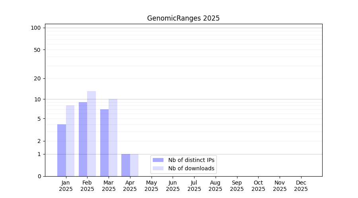The height and width of the screenshot is (198, 358).
Task: Click the Apr 2025 downloads bar
Action: point(134,165)
